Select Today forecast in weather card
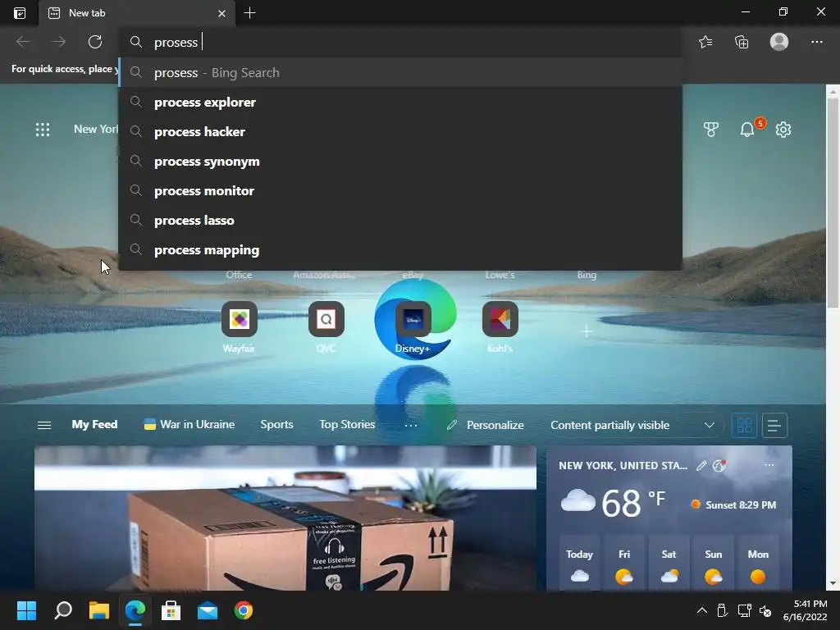Image resolution: width=840 pixels, height=630 pixels. coord(579,564)
